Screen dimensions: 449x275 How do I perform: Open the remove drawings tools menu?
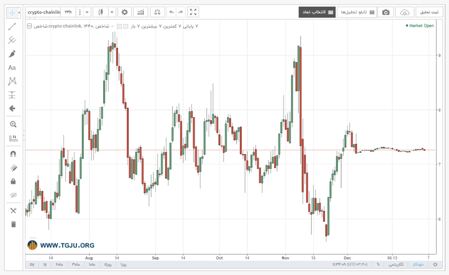(13, 211)
